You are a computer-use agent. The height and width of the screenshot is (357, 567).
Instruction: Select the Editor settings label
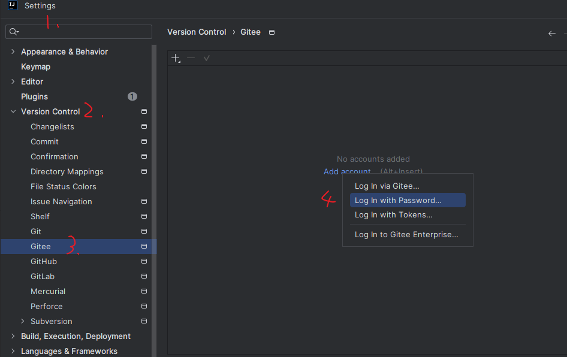point(32,81)
